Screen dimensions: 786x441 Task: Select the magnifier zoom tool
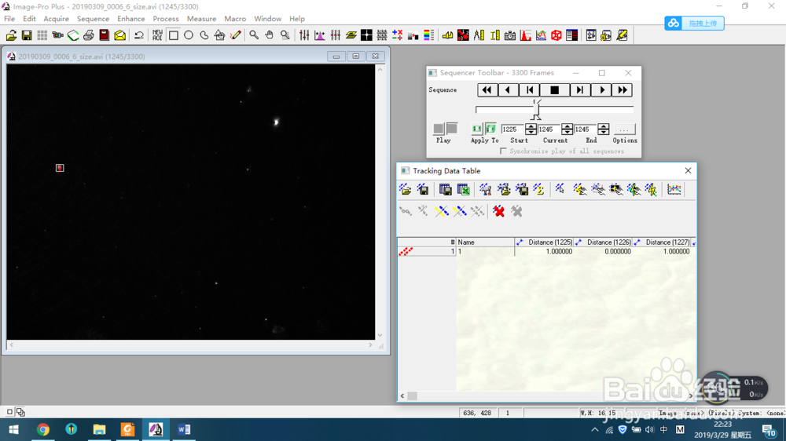(x=254, y=35)
